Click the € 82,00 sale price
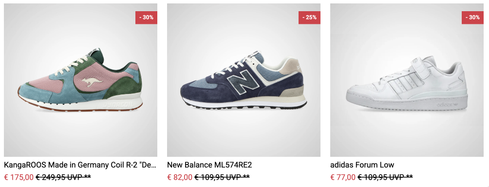This screenshot has height=187, width=489. tap(180, 177)
